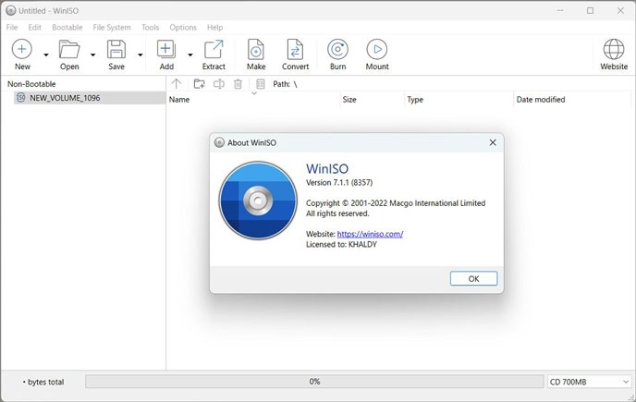Click the Open folder toolbar icon
Image resolution: width=636 pixels, height=402 pixels.
pos(69,50)
